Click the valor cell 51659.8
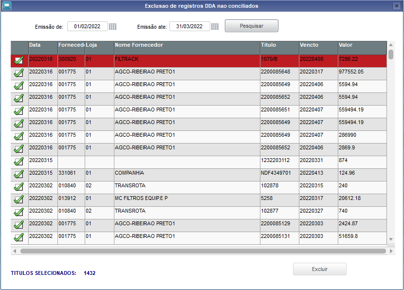The height and width of the screenshot is (290, 404). tap(362, 238)
